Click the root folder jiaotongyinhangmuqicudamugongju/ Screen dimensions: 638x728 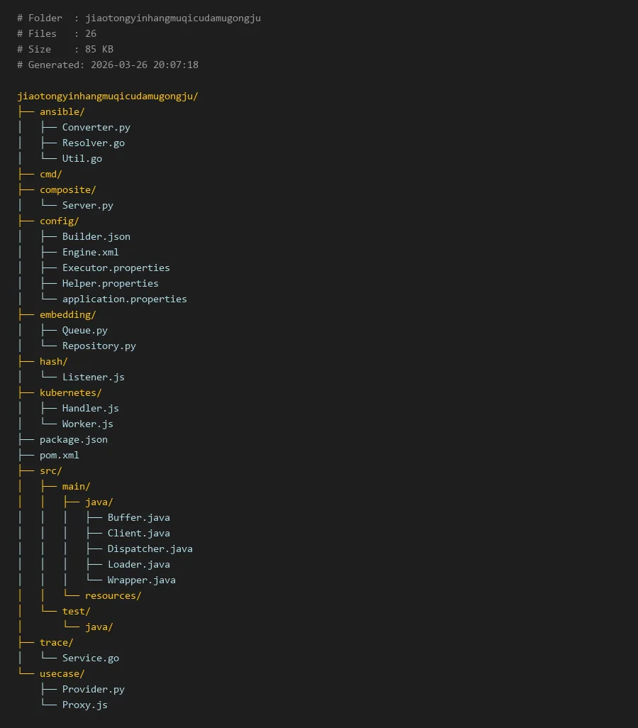coord(108,96)
